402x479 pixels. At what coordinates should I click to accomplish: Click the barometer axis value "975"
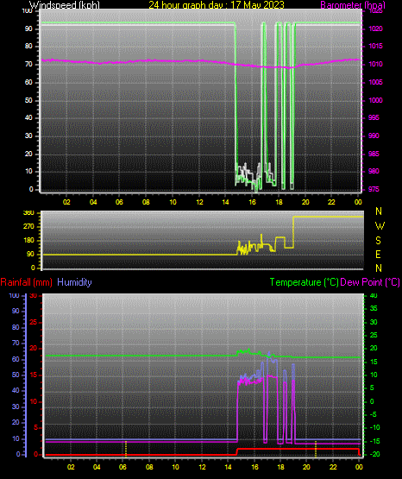click(374, 189)
